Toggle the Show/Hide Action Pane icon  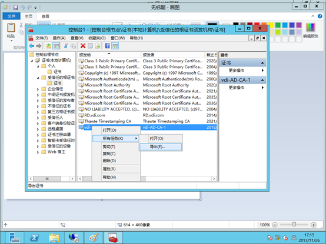coord(115,46)
